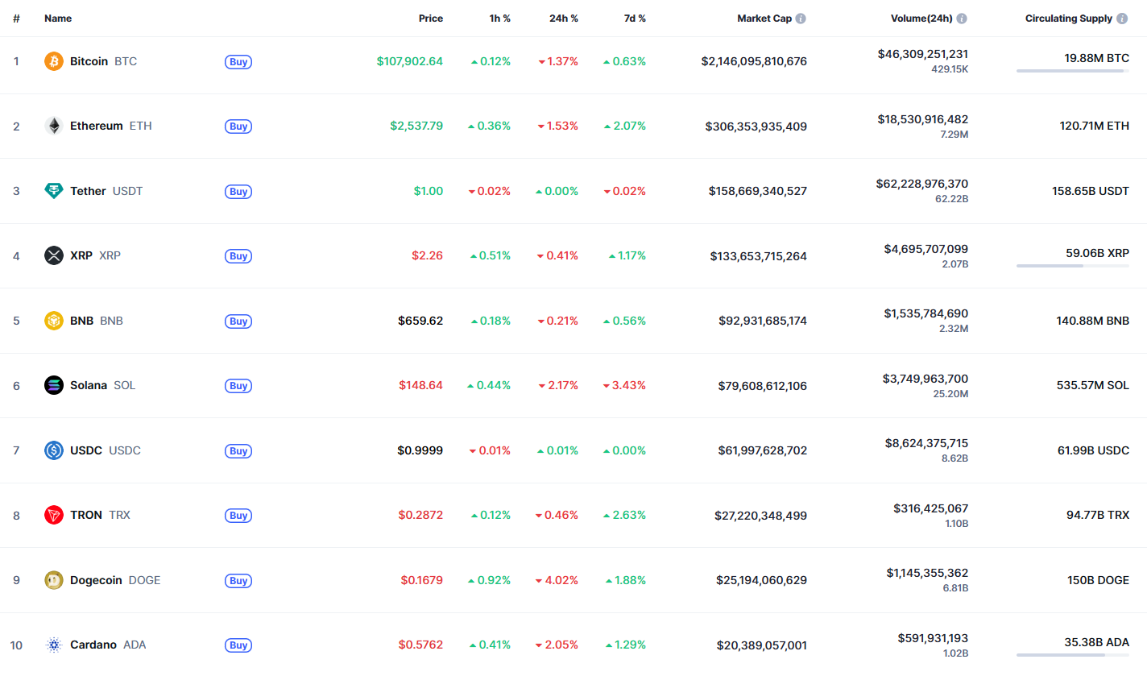
Task: Sort by the # rank column header
Action: 16,19
